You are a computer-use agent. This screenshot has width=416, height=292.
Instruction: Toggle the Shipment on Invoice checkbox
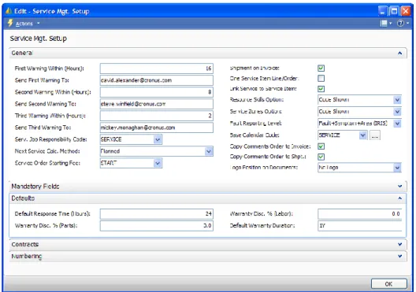pos(321,68)
